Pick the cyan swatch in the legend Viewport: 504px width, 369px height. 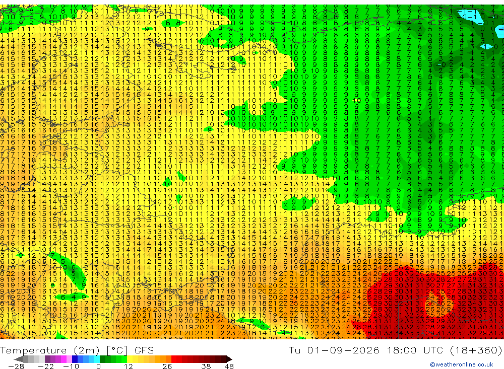(x=97, y=359)
